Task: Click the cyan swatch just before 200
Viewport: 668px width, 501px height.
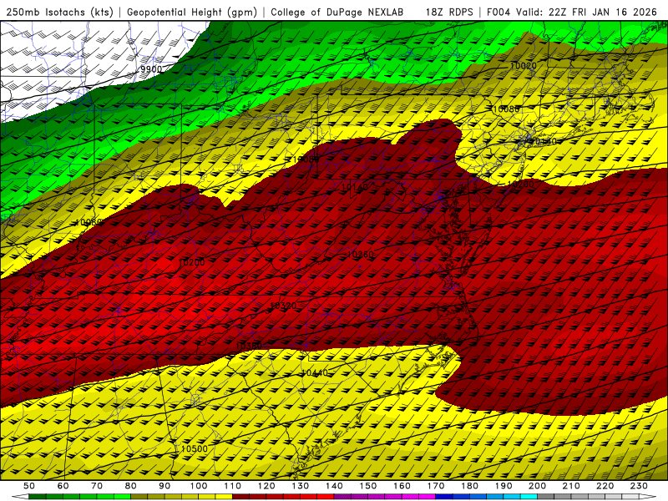Action: tap(529, 497)
